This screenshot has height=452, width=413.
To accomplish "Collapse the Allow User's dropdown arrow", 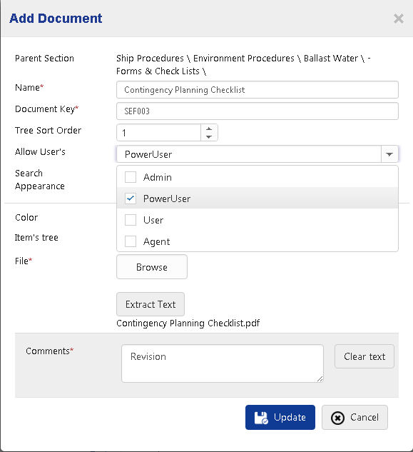I will click(389, 154).
